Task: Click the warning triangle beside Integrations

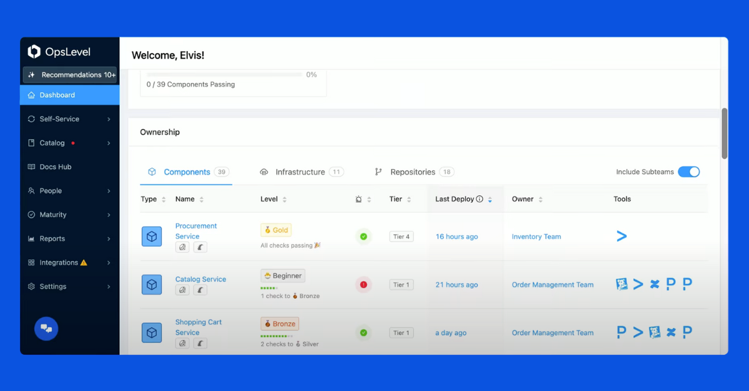Action: coord(84,263)
